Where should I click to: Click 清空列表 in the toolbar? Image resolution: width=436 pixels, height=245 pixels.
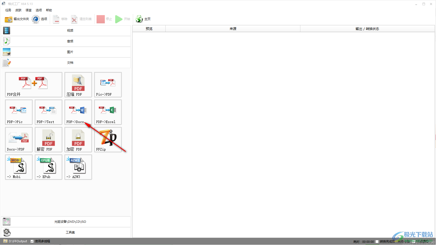pyautogui.click(x=81, y=19)
